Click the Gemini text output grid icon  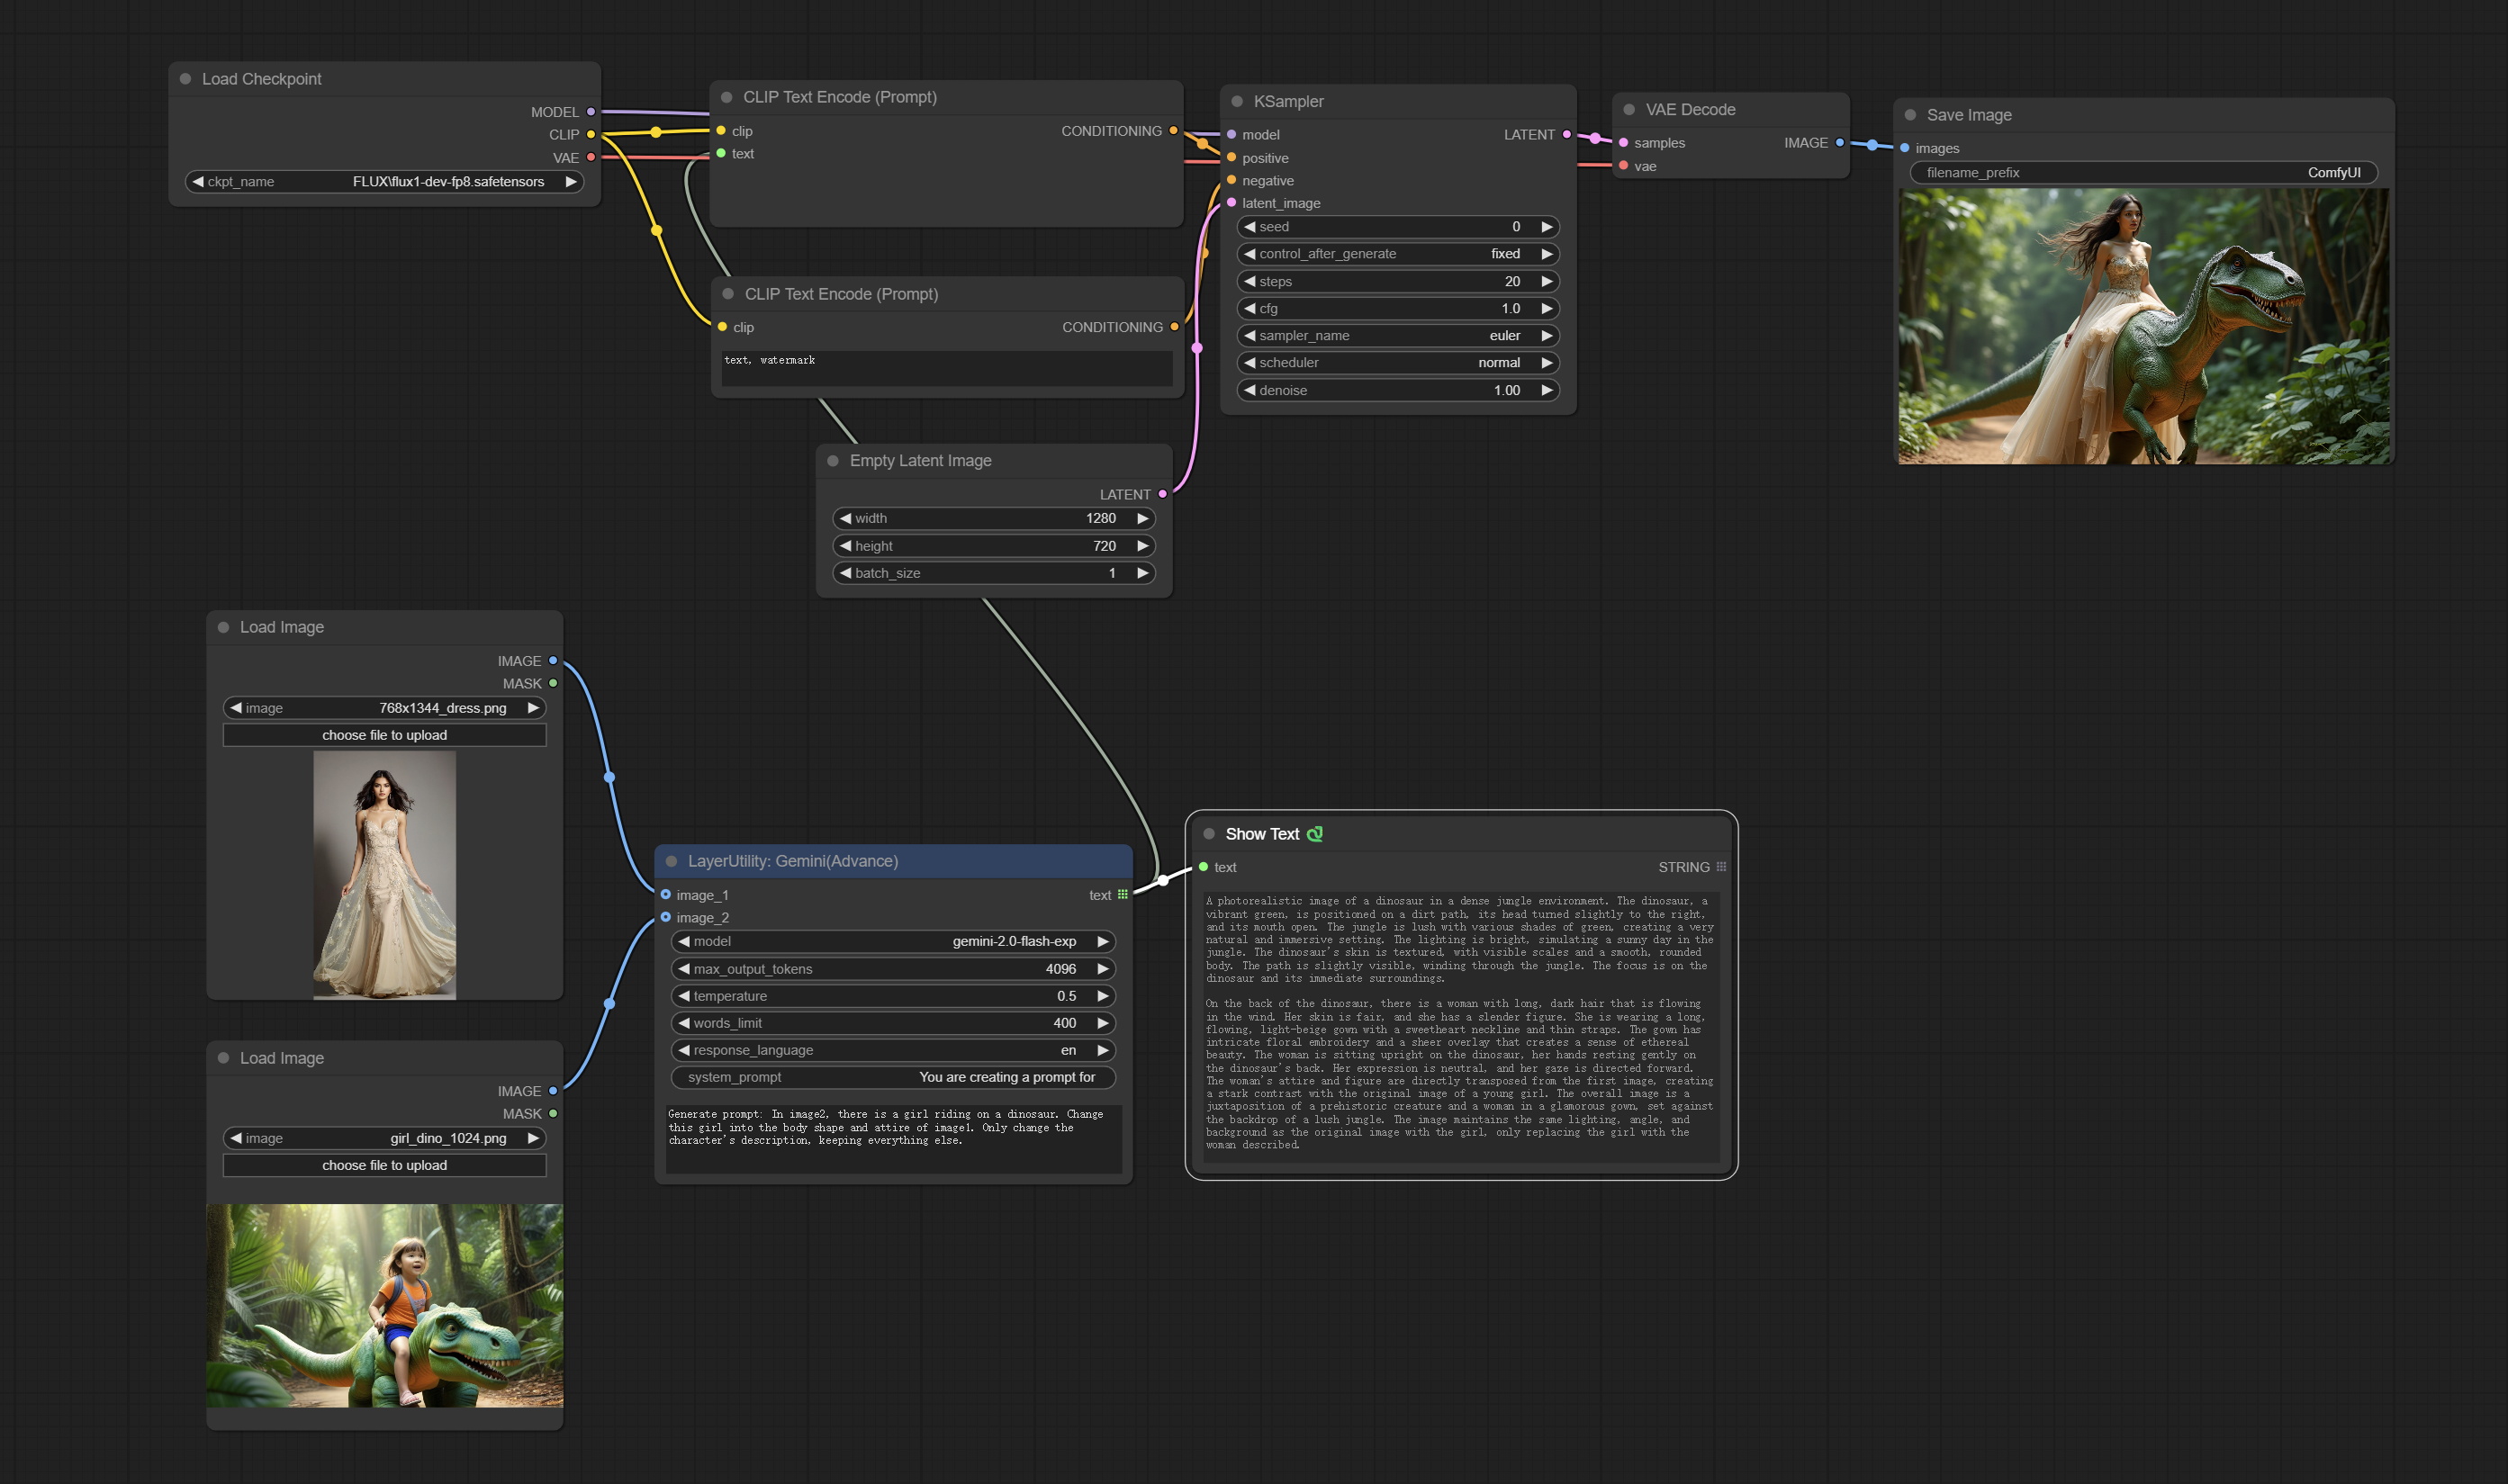(x=1122, y=895)
